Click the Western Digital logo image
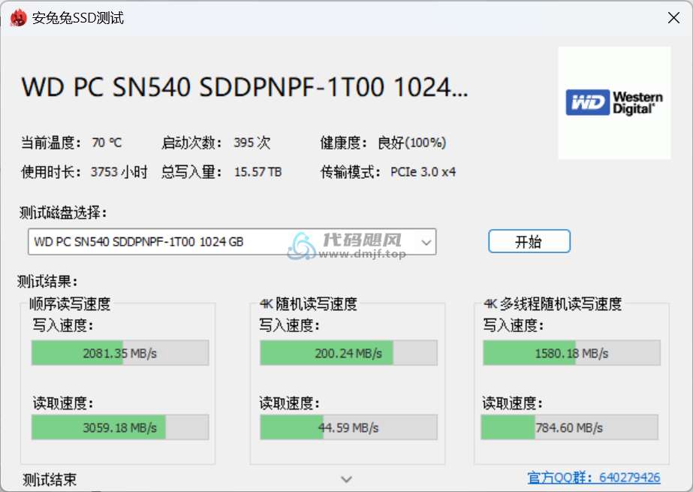 tap(614, 103)
